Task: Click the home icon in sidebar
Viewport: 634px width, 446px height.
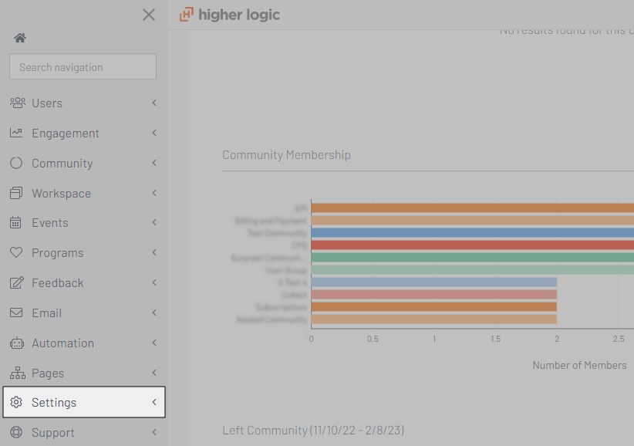Action: [20, 38]
